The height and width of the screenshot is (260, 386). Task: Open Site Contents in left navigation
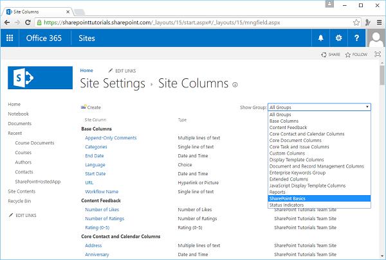pyautogui.click(x=22, y=191)
